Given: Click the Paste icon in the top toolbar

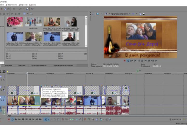Looking at the screenshot, I should 9,9.
